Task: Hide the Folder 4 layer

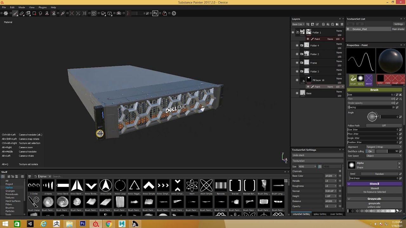Action: [x=297, y=46]
